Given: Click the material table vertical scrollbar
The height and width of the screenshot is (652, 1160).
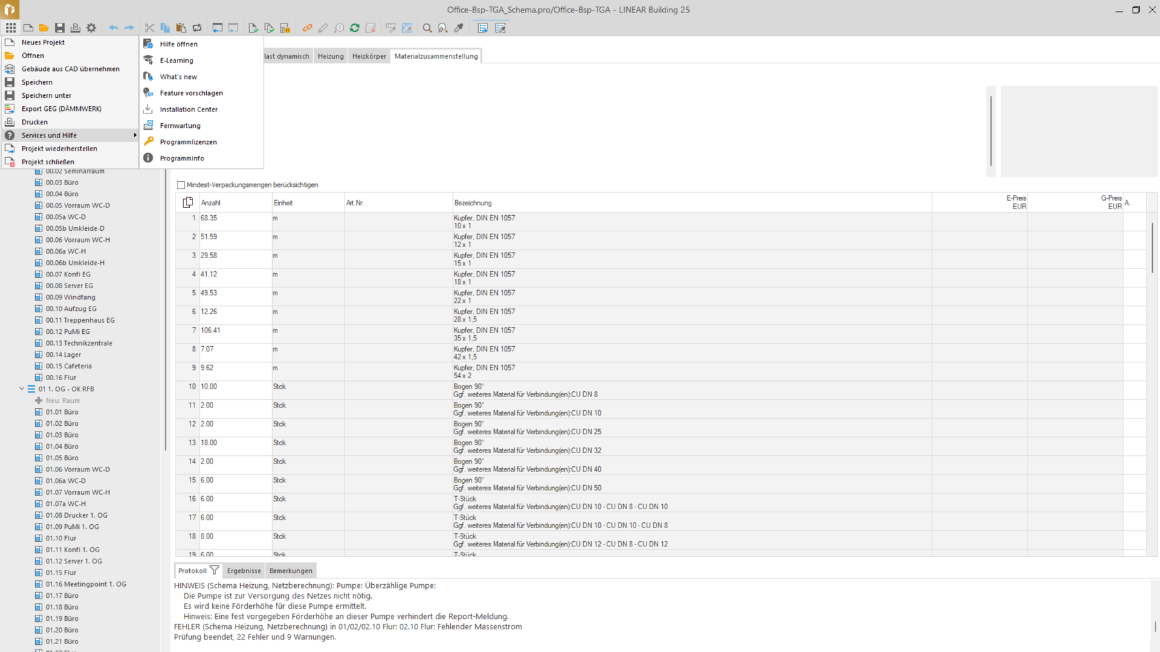Looking at the screenshot, I should [x=1152, y=248].
